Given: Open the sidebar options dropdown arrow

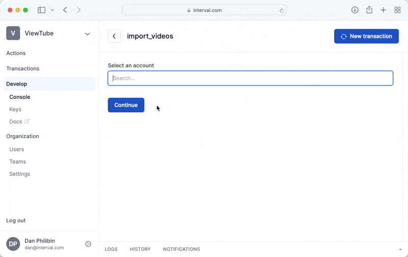Looking at the screenshot, I should 53,10.
